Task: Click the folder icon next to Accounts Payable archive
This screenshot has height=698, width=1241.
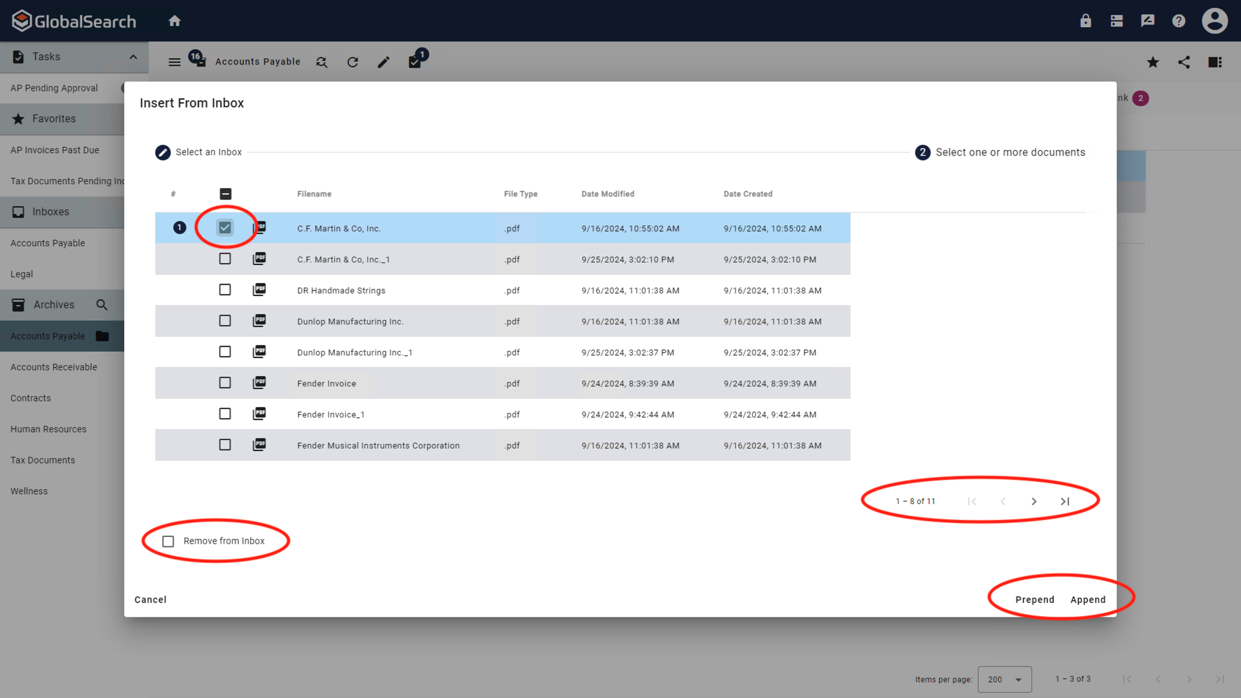Action: (102, 336)
